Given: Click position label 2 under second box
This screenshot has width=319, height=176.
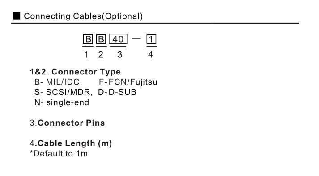Looking at the screenshot, I should [x=101, y=55].
